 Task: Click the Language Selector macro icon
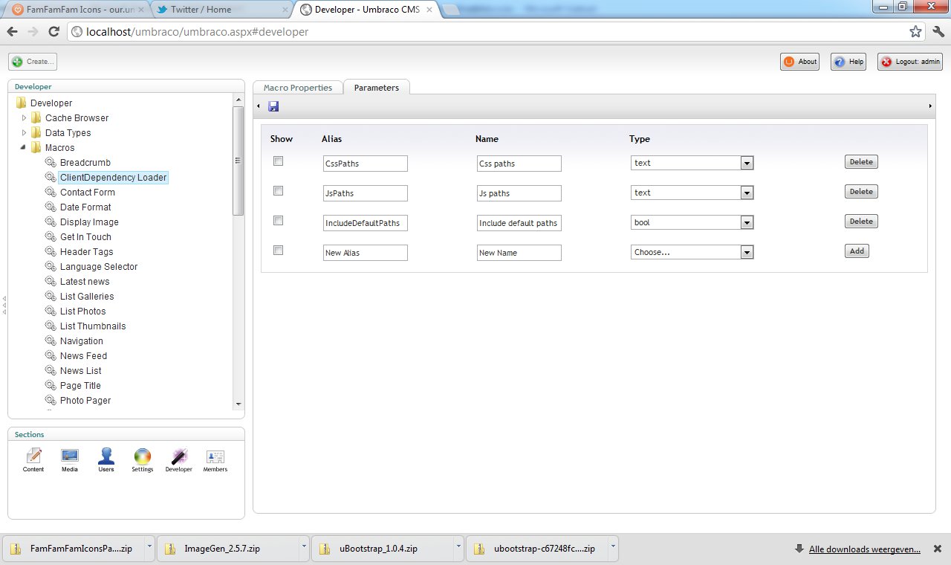coord(51,267)
